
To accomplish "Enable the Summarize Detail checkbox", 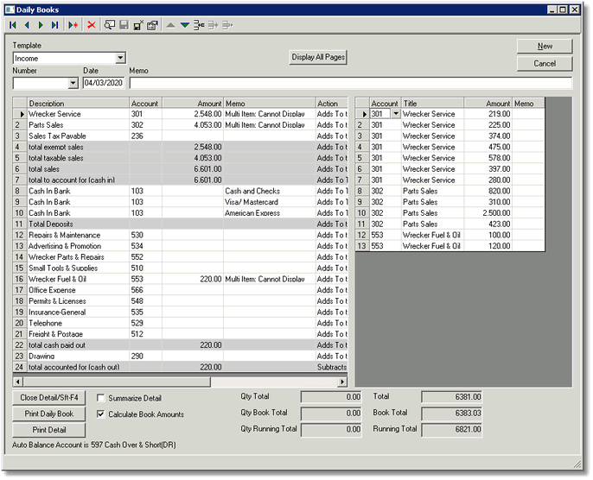I will 100,398.
